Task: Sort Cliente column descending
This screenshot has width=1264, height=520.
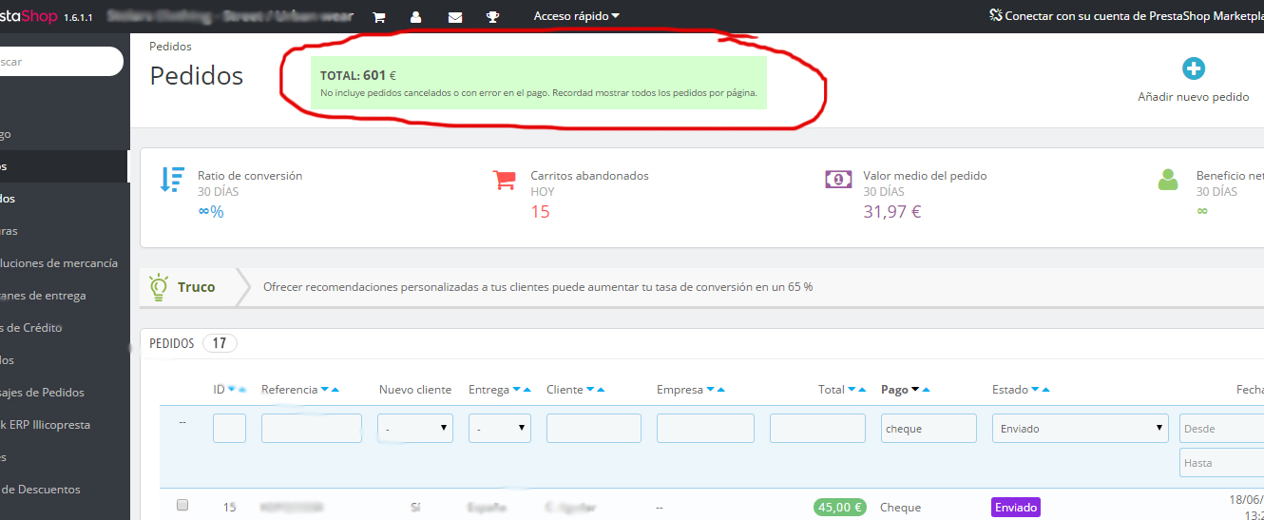Action: 591,390
